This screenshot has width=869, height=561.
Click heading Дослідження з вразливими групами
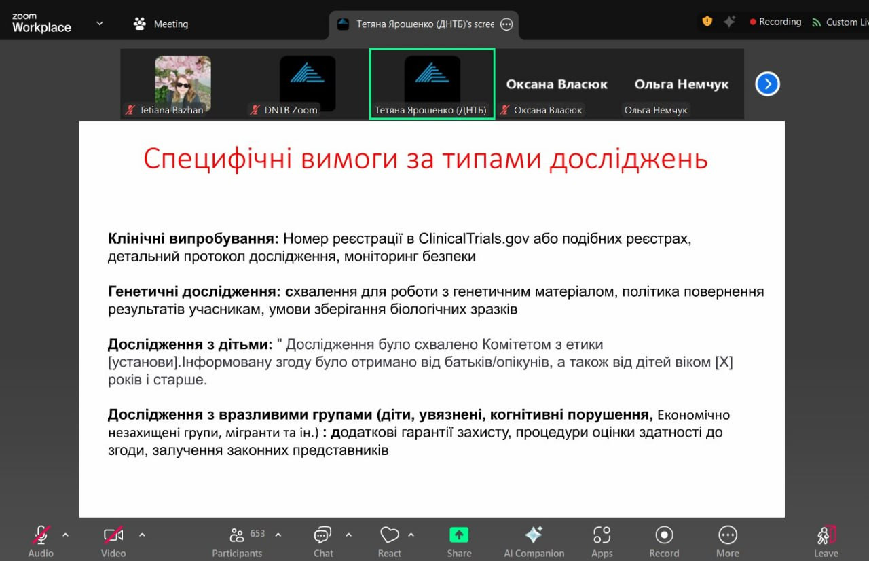[240, 414]
